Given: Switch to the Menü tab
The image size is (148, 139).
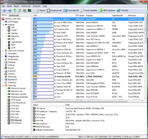Looking at the screenshot, I should [4, 15].
